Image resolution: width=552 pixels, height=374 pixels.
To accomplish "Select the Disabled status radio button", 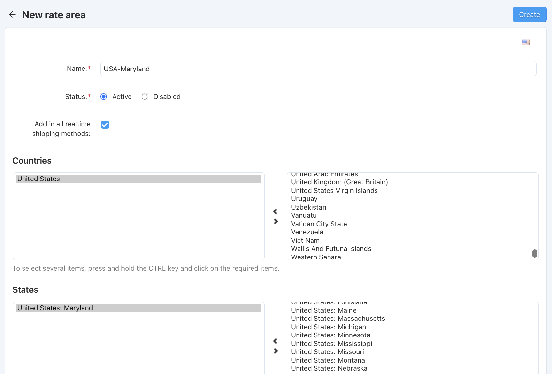I will pyautogui.click(x=145, y=97).
